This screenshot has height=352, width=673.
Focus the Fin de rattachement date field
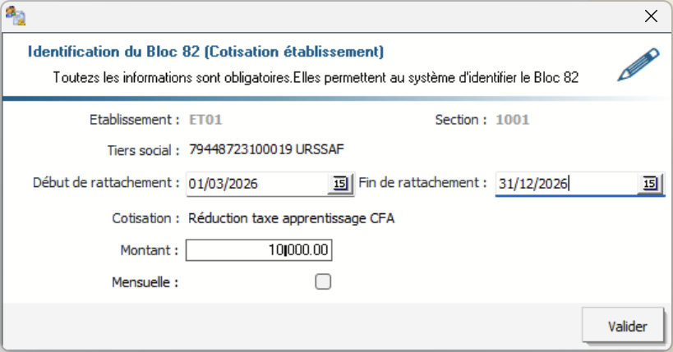click(565, 184)
